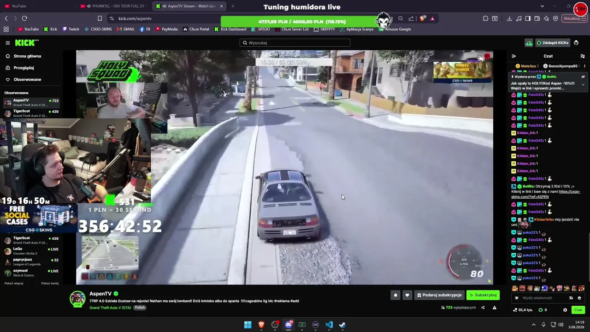The image size is (590, 332).
Task: Open the Brave Wallet icon
Action: click(x=537, y=18)
